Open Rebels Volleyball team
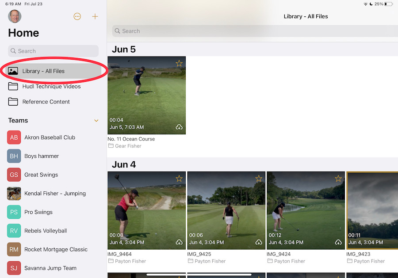Screen dimensions: 398x278 coord(54,231)
